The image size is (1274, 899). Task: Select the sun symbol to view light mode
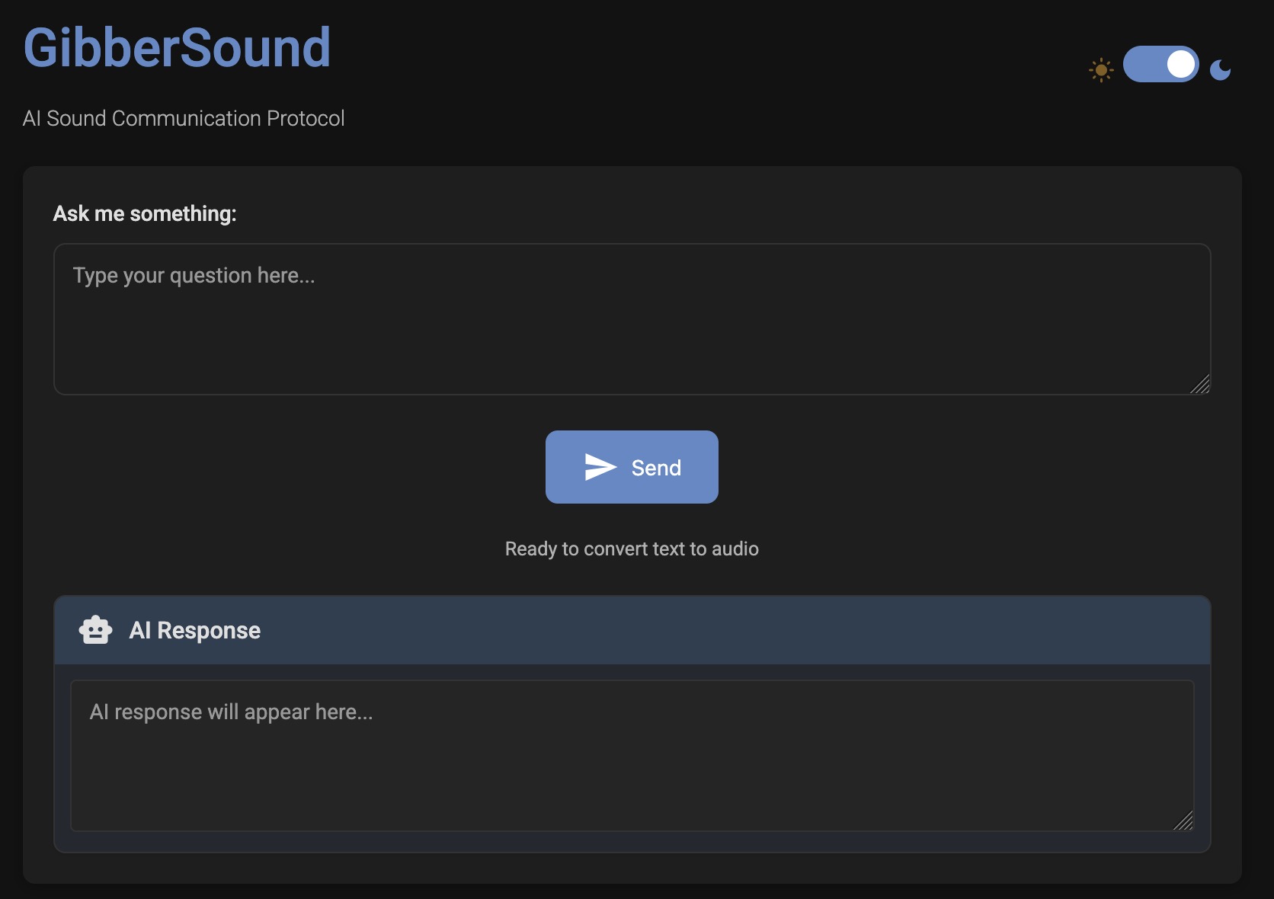pos(1101,68)
